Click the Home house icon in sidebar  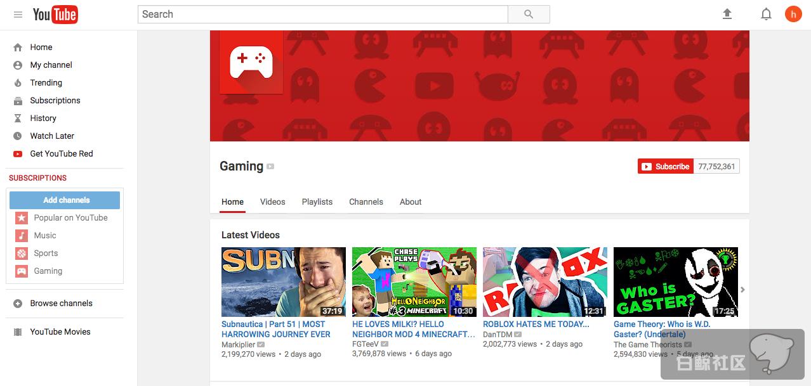click(x=18, y=47)
